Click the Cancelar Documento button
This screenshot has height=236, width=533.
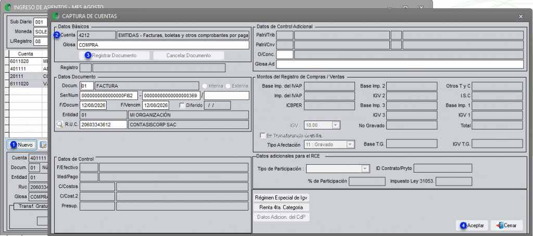188,55
